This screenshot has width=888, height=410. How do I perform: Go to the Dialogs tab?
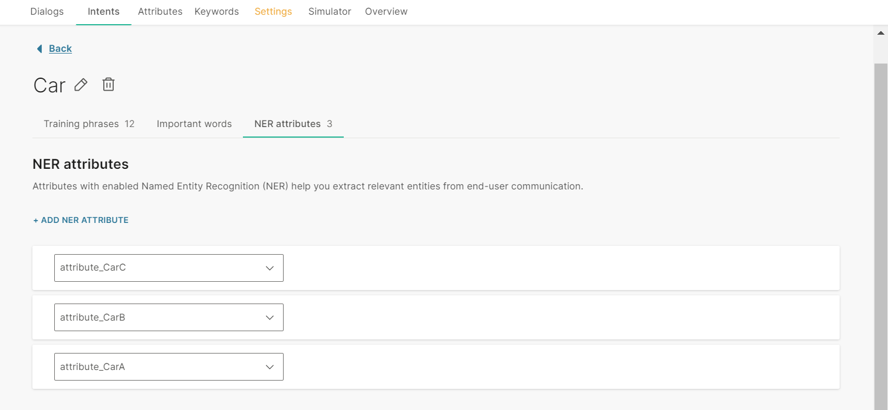click(x=47, y=12)
